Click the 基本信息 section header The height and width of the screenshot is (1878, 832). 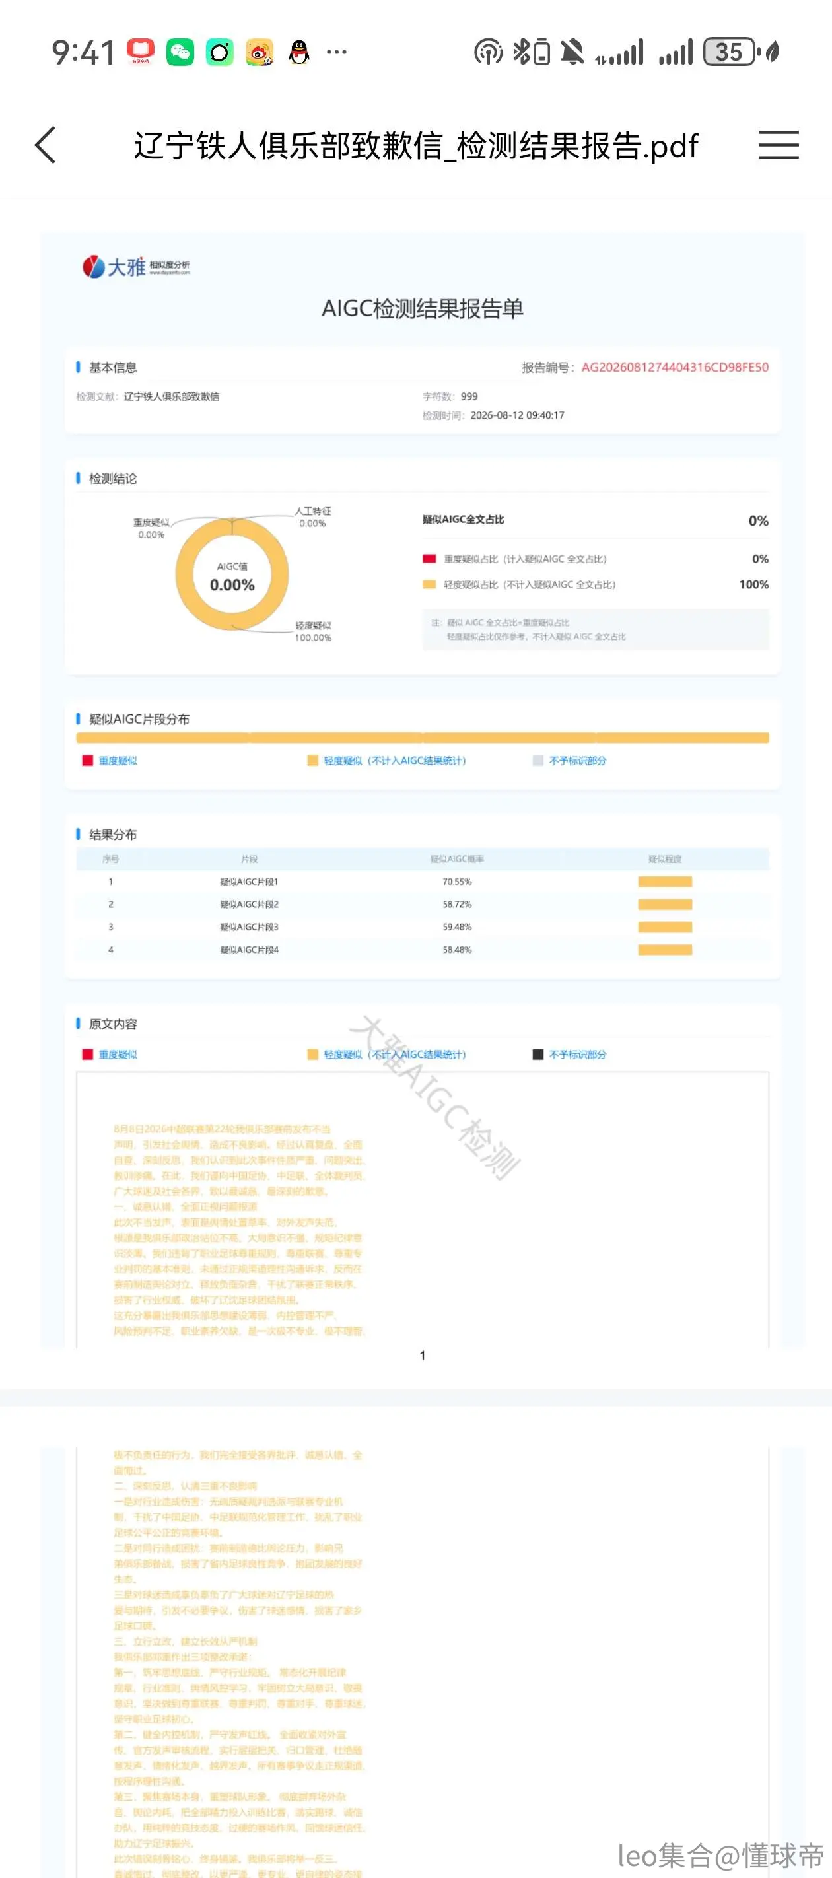[x=112, y=367]
